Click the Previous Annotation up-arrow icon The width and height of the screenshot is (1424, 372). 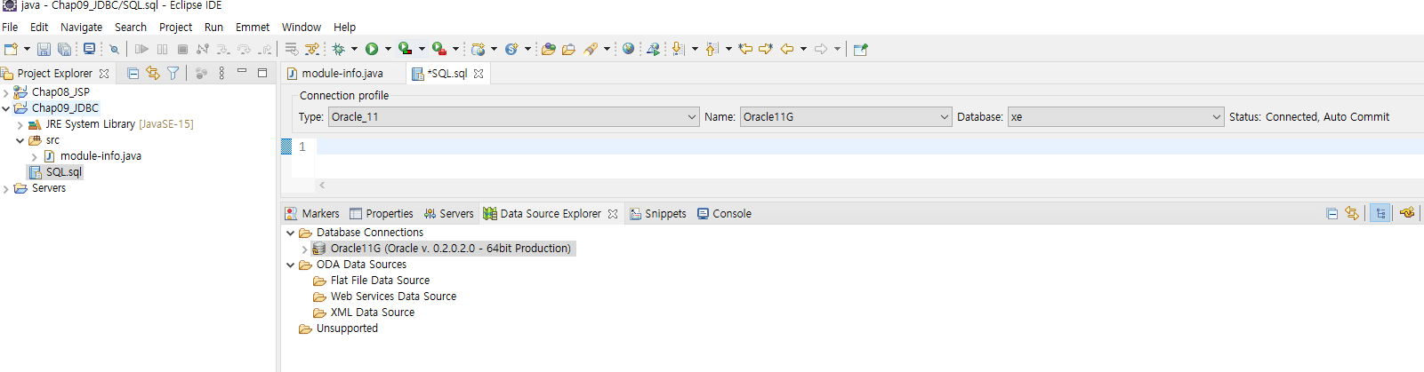[x=712, y=49]
